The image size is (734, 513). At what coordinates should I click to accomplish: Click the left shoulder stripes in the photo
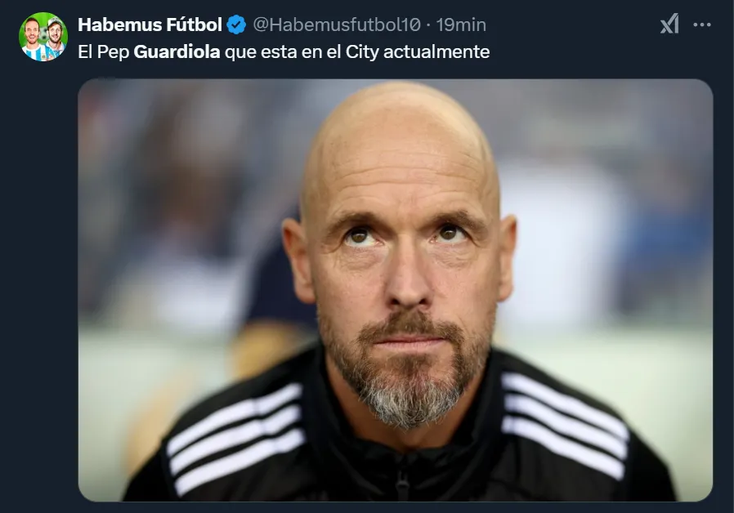tap(235, 437)
